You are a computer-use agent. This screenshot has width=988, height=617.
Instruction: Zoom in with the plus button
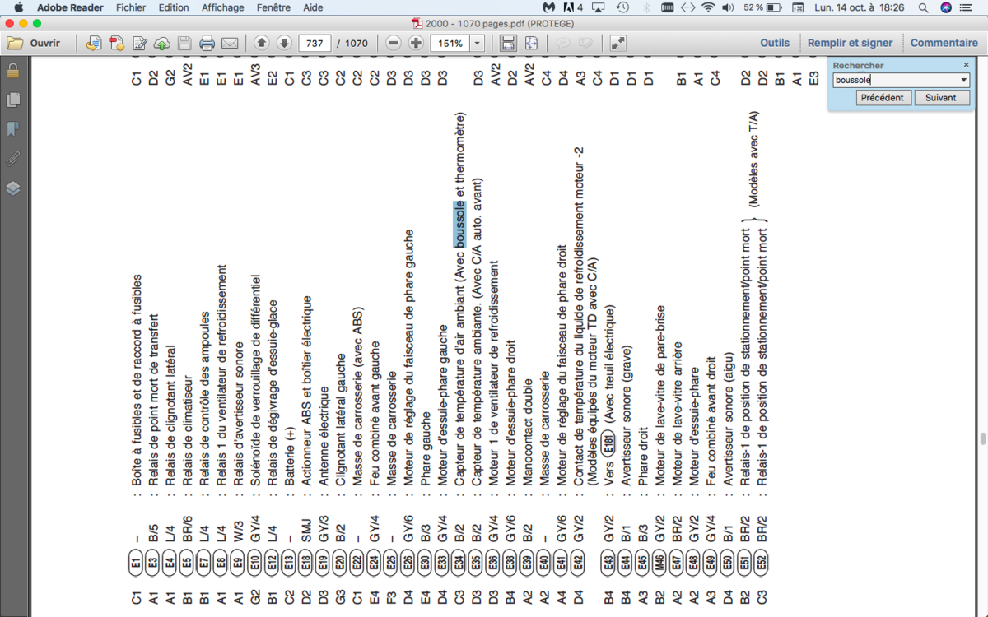[416, 43]
